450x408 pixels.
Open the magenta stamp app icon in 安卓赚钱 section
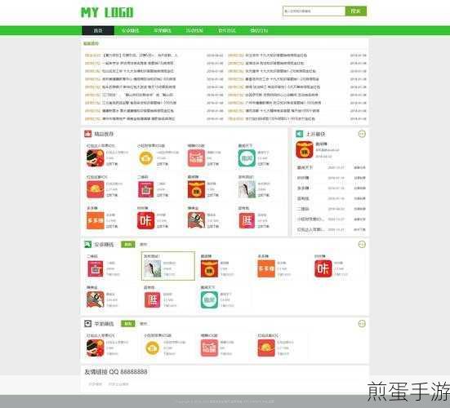[x=96, y=268]
